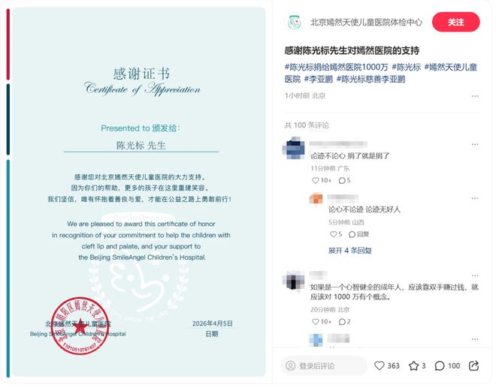Click 回复 under the 山西 reply
This screenshot has width=496, height=388.
pyautogui.click(x=358, y=234)
